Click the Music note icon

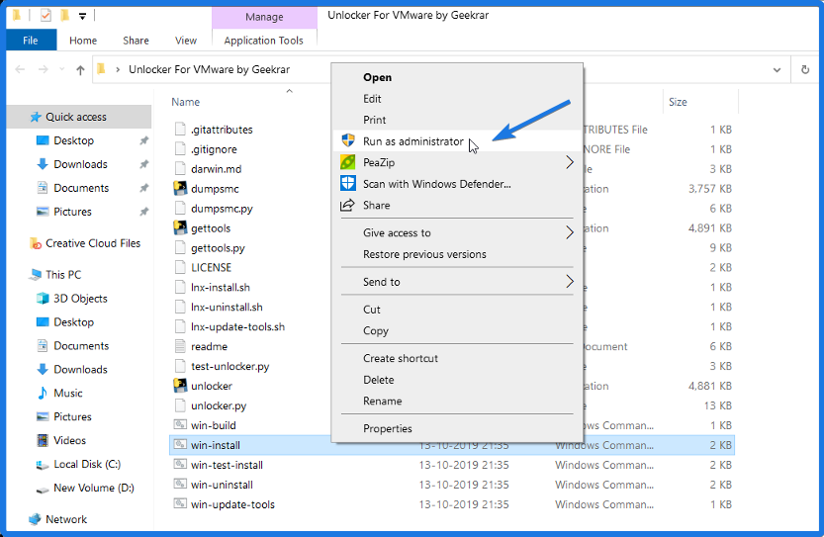[x=43, y=393]
